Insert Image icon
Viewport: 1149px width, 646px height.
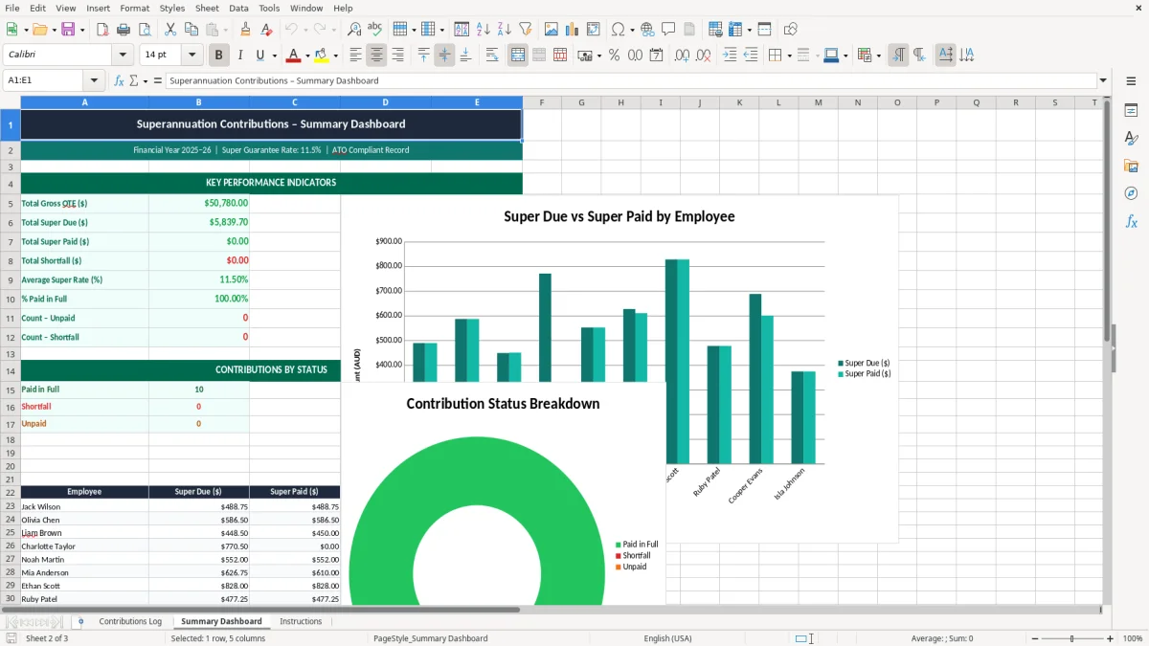(x=552, y=30)
